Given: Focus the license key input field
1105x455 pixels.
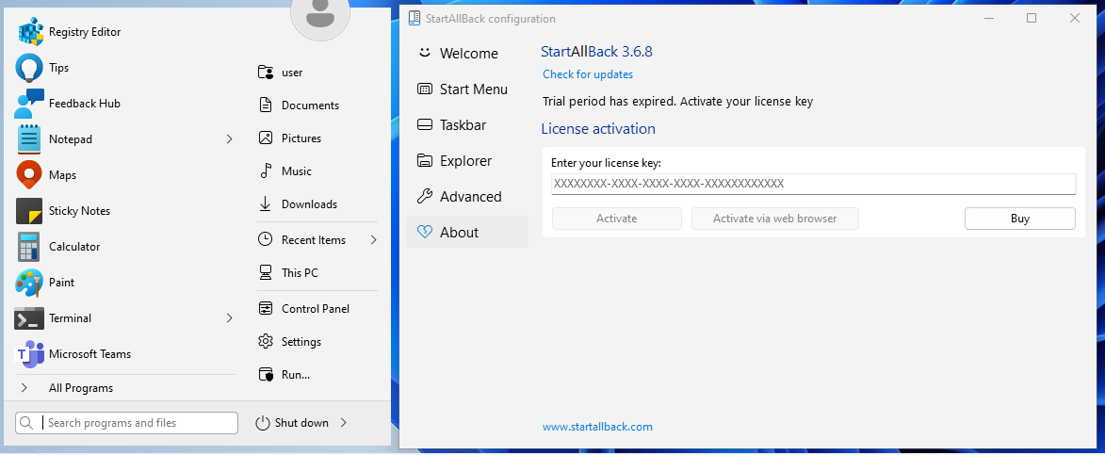Looking at the screenshot, I should [812, 184].
